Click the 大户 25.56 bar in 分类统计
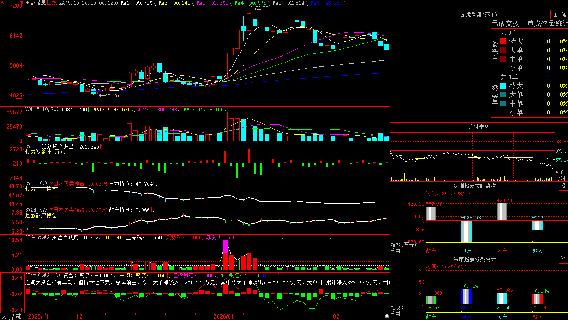 point(502,298)
